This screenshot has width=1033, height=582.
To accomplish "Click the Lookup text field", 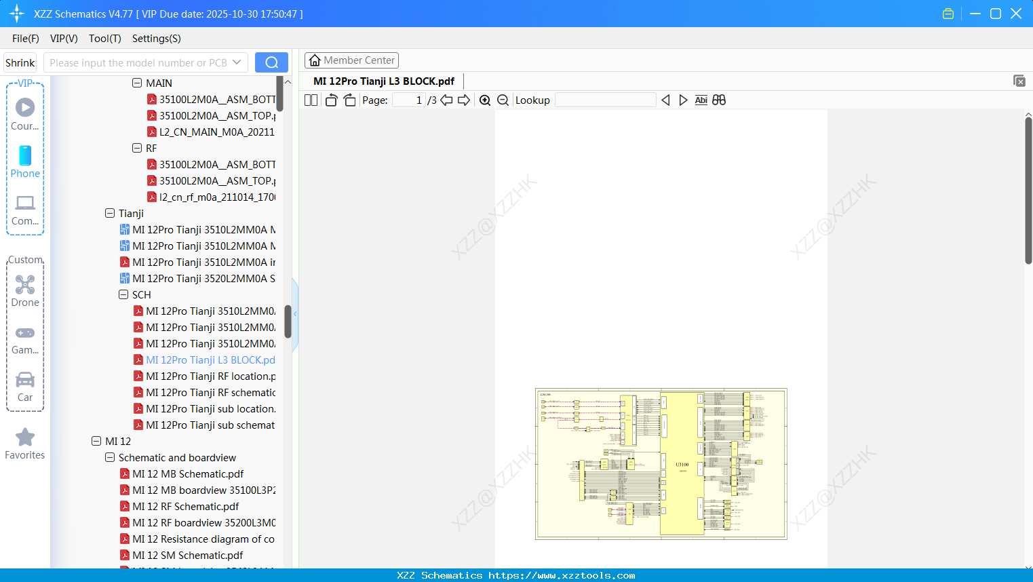I will coord(605,100).
